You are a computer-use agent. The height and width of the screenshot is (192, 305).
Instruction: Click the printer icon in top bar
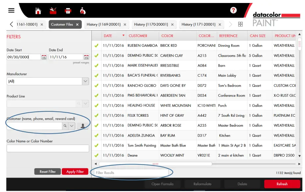68,11
